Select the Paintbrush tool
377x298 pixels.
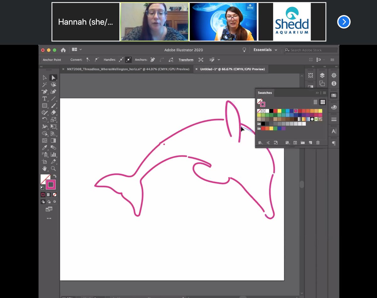tap(53, 106)
